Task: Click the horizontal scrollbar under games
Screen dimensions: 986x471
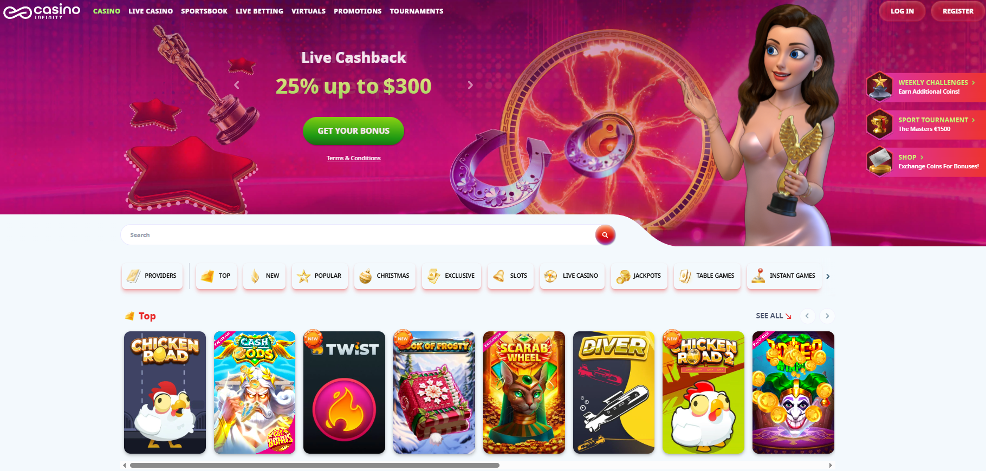Action: (314, 465)
